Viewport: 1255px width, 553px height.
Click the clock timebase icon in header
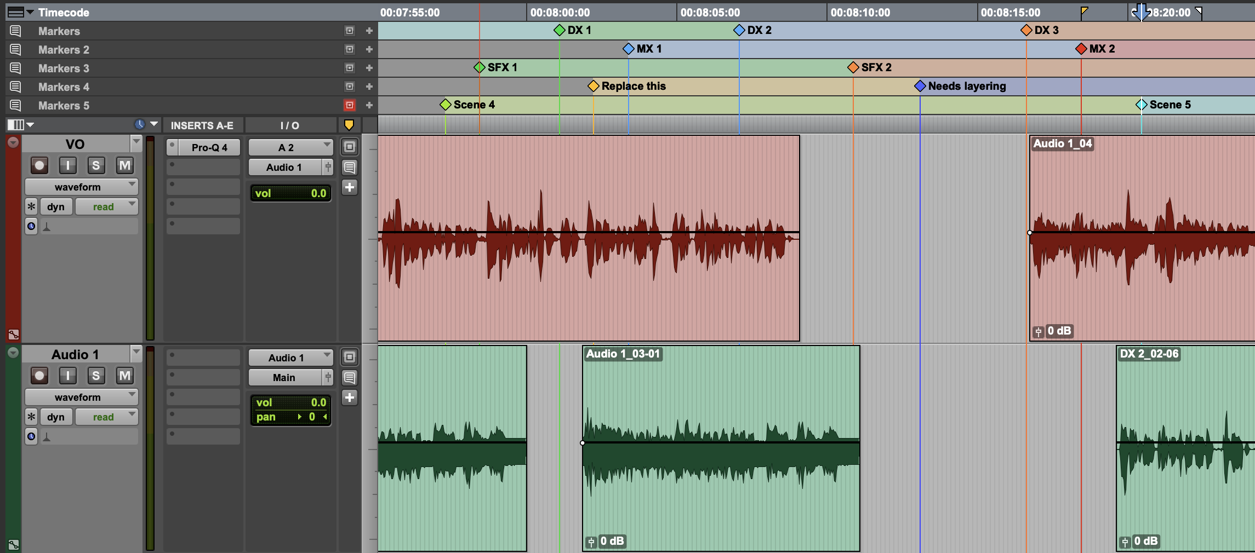click(140, 124)
